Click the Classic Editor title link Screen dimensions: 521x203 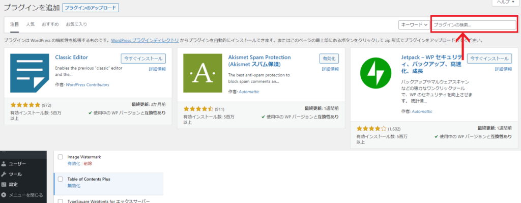tap(71, 57)
